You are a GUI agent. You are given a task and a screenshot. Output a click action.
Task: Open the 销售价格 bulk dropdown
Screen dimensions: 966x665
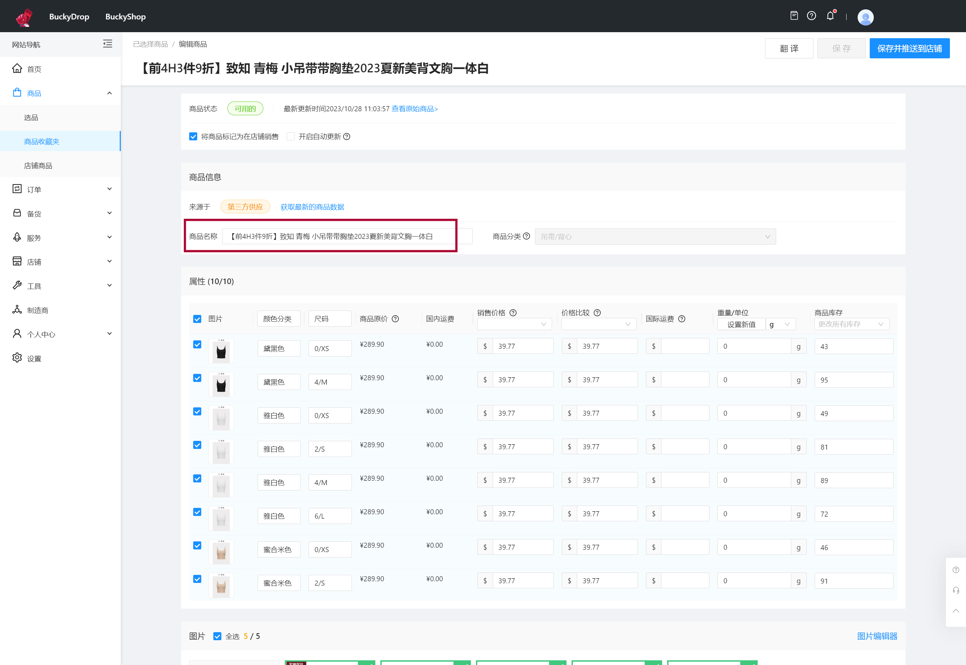coord(514,324)
